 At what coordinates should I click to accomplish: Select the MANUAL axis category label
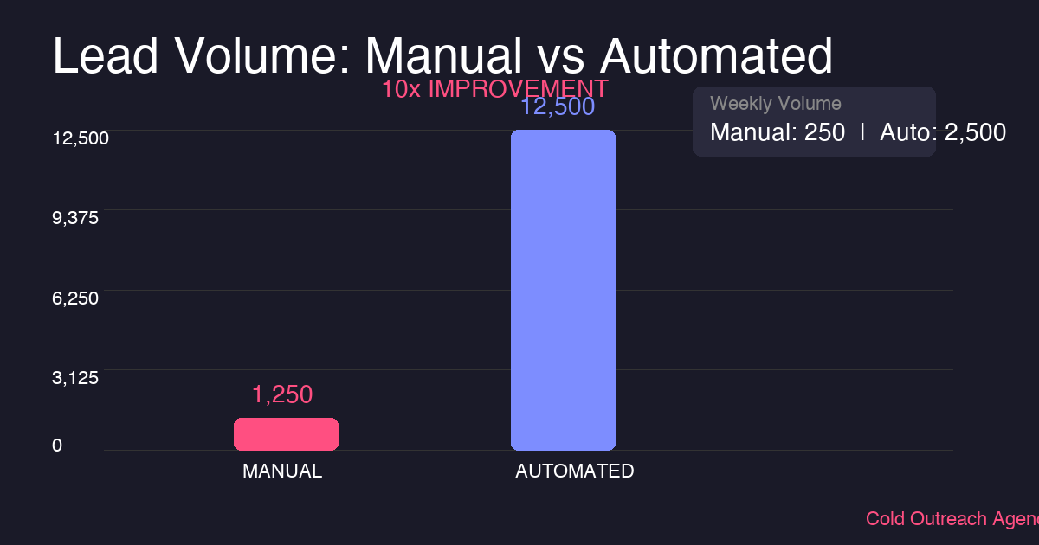[x=282, y=471]
